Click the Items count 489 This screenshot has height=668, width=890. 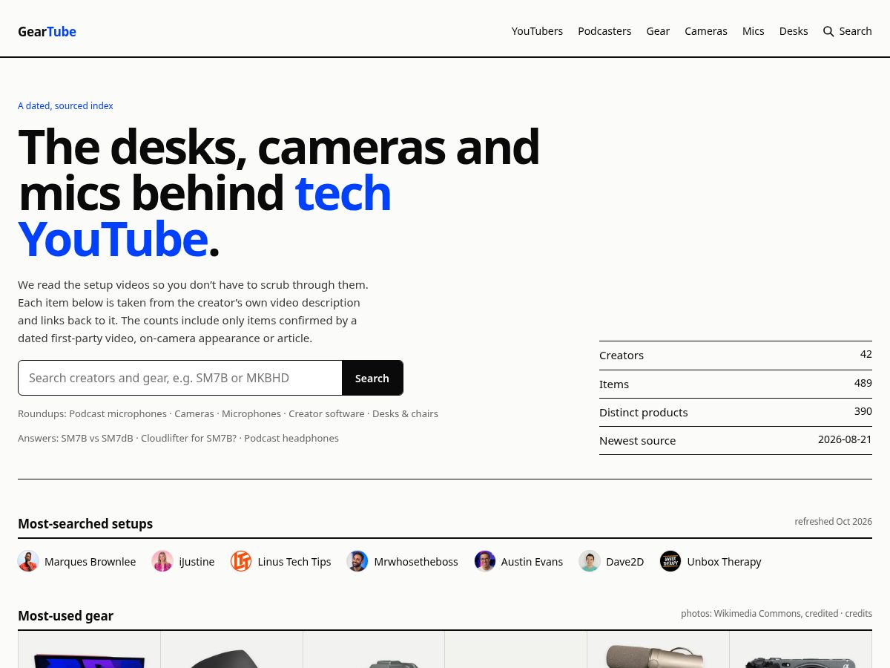click(863, 383)
